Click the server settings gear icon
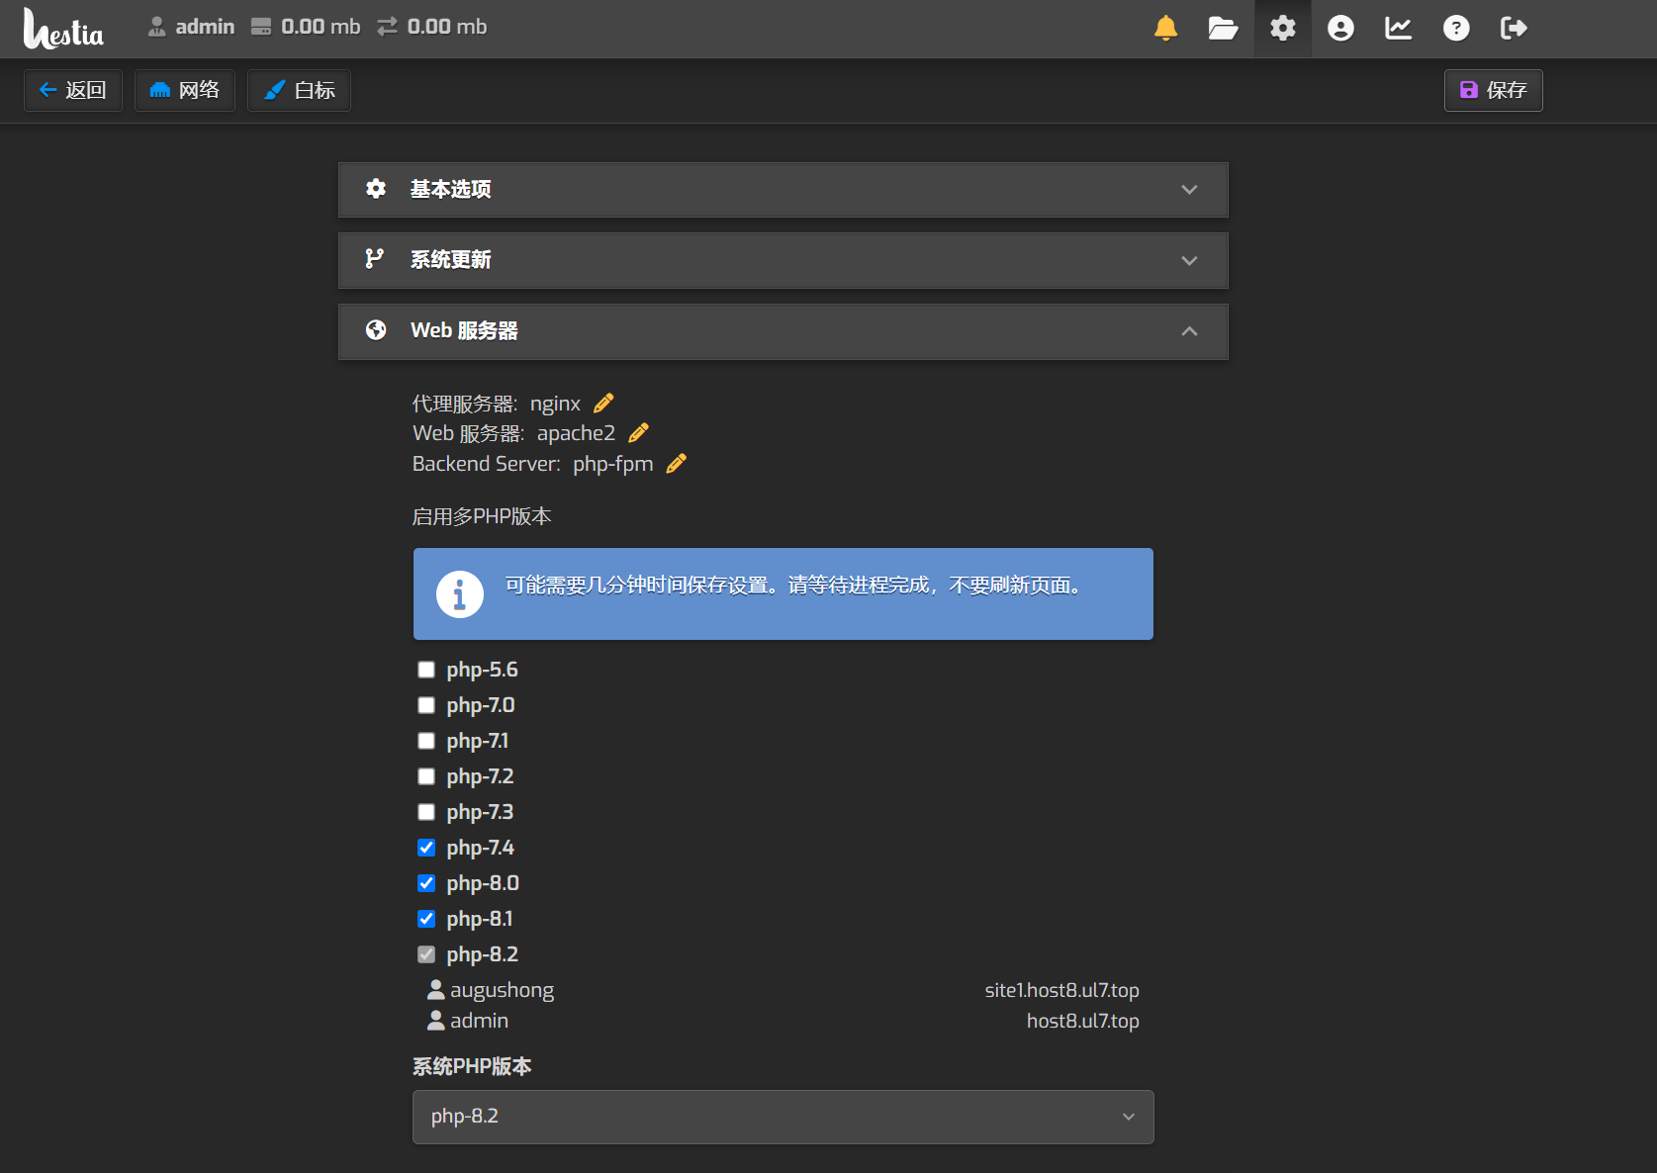This screenshot has width=1657, height=1173. pyautogui.click(x=1282, y=28)
